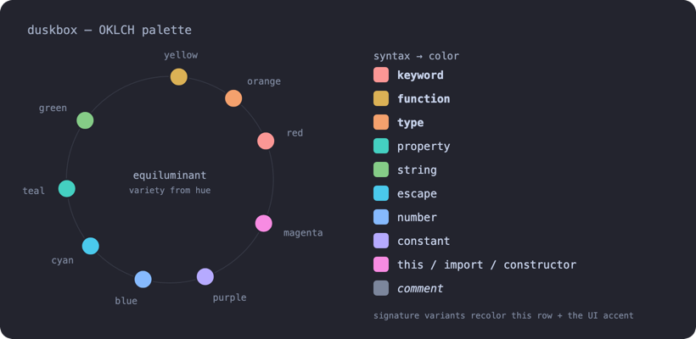Pick the magenta circle on the wheel
The height and width of the screenshot is (339, 696).
[x=264, y=224]
